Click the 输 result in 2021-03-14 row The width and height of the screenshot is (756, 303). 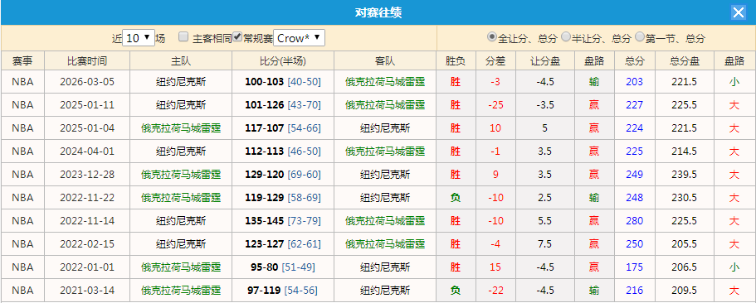coord(594,290)
